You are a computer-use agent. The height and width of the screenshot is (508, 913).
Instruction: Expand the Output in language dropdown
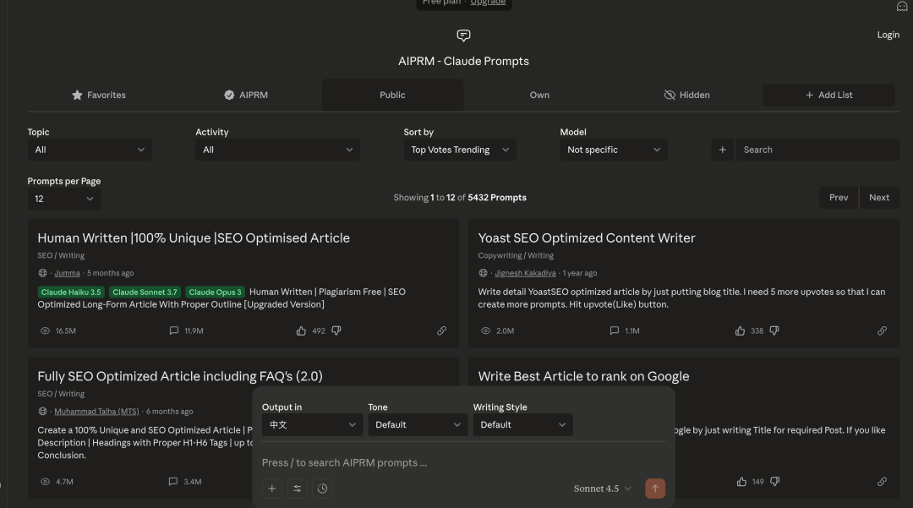(x=312, y=424)
